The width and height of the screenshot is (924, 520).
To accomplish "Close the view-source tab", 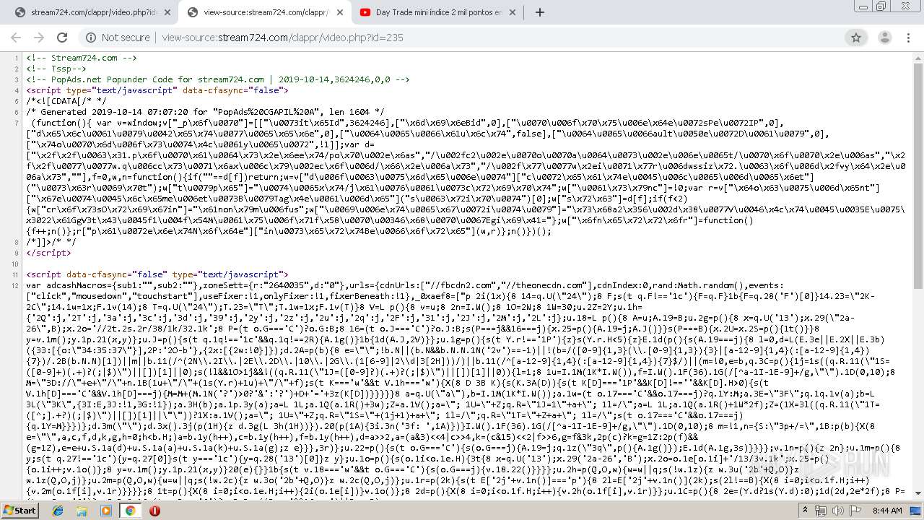I will click(x=340, y=12).
